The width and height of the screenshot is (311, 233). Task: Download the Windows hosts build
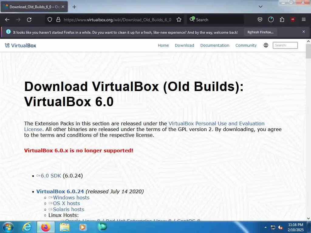71,198
